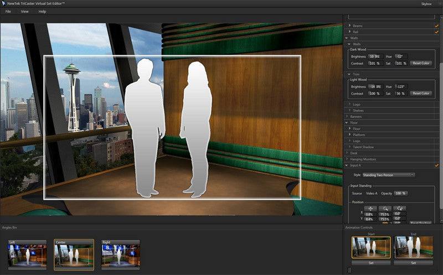Toggle the Rail checkmark
This screenshot has height=275, width=443.
pyautogui.click(x=437, y=32)
